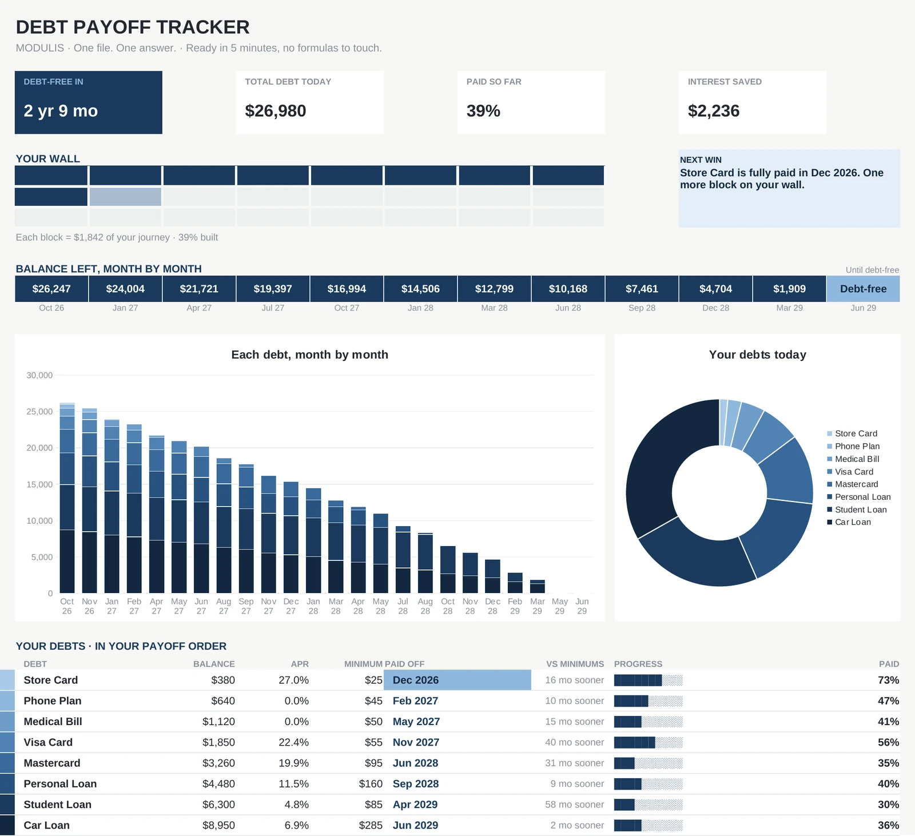Screen dimensions: 915x836
Task: Click the 'Your debts today' chart title
Action: 757,355
